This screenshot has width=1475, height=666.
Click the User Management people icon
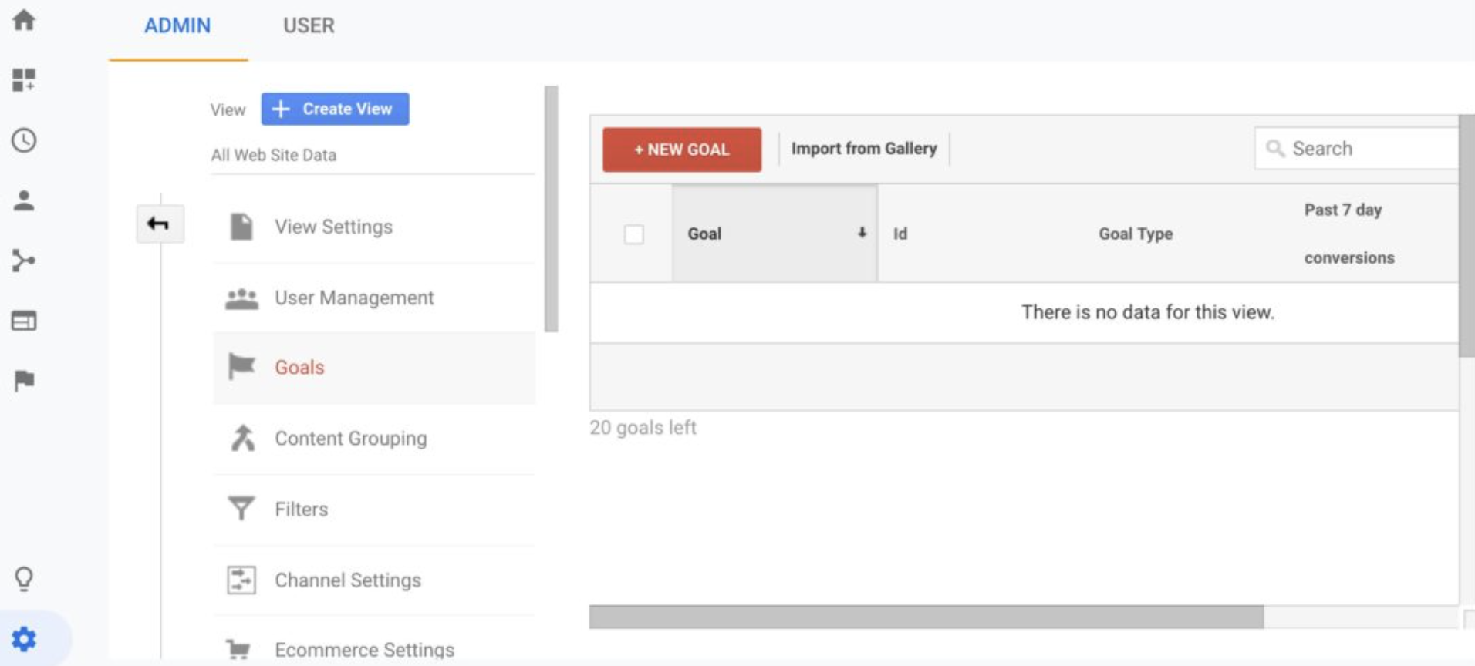pyautogui.click(x=241, y=298)
